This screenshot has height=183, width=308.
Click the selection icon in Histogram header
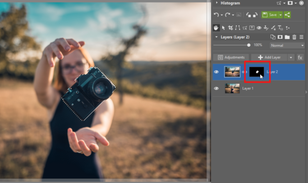[x=279, y=3]
